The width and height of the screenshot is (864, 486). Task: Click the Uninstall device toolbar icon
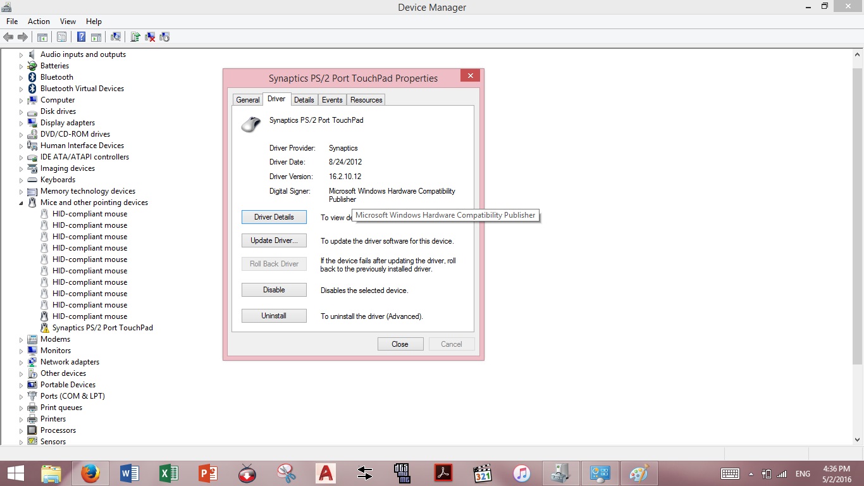[150, 37]
